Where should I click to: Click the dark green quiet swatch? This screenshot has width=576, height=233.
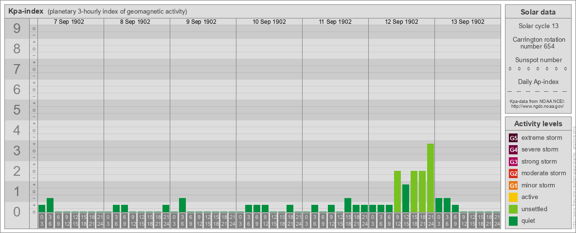coord(513,220)
